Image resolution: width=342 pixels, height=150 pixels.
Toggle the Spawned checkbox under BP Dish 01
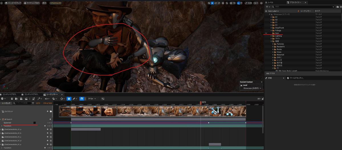(34, 123)
